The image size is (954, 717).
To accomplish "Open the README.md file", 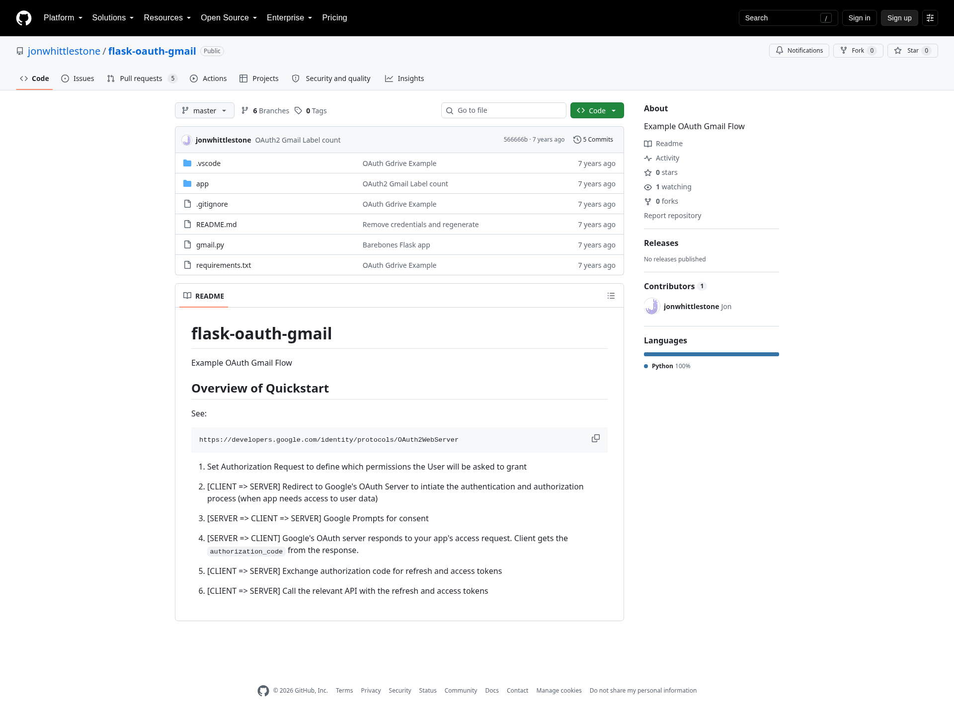I will [216, 225].
